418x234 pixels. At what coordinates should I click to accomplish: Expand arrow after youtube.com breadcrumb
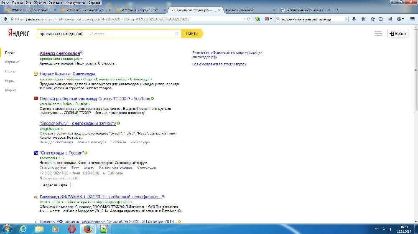point(89,104)
